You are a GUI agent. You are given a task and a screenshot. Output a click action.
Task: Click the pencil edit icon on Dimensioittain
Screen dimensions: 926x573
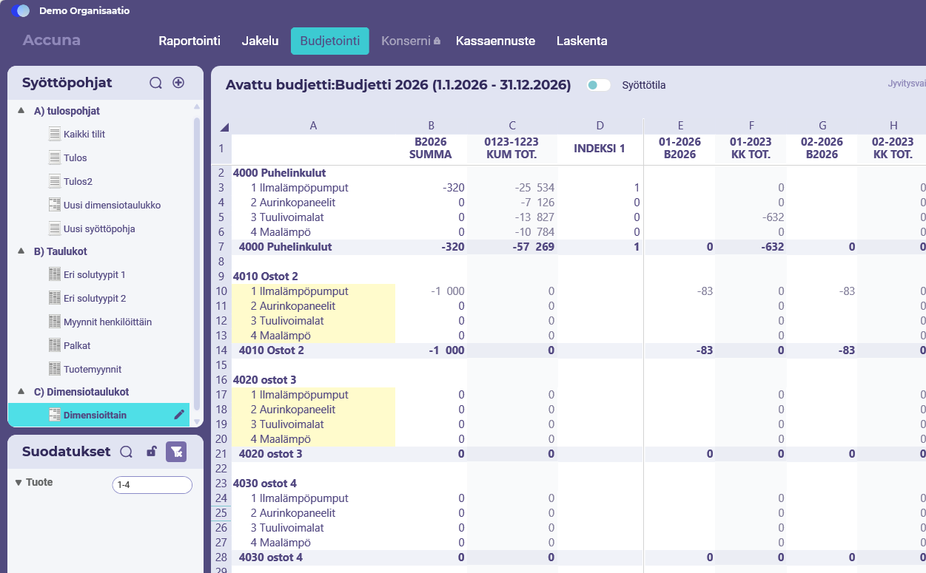pyautogui.click(x=179, y=415)
